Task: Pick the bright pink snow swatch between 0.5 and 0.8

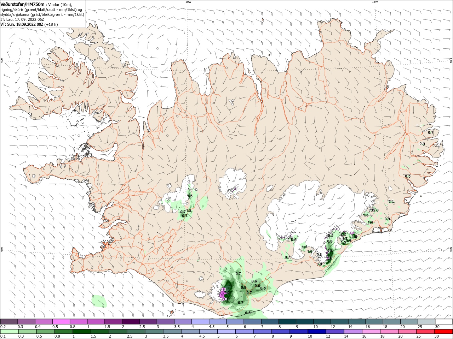Action: point(61,321)
